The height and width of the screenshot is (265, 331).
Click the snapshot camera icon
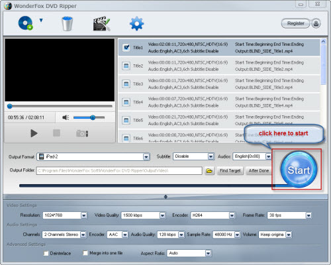pyautogui.click(x=82, y=133)
